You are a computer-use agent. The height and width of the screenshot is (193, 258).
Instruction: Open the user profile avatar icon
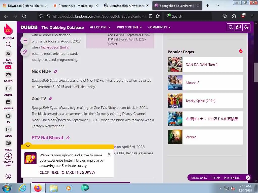click(8, 176)
